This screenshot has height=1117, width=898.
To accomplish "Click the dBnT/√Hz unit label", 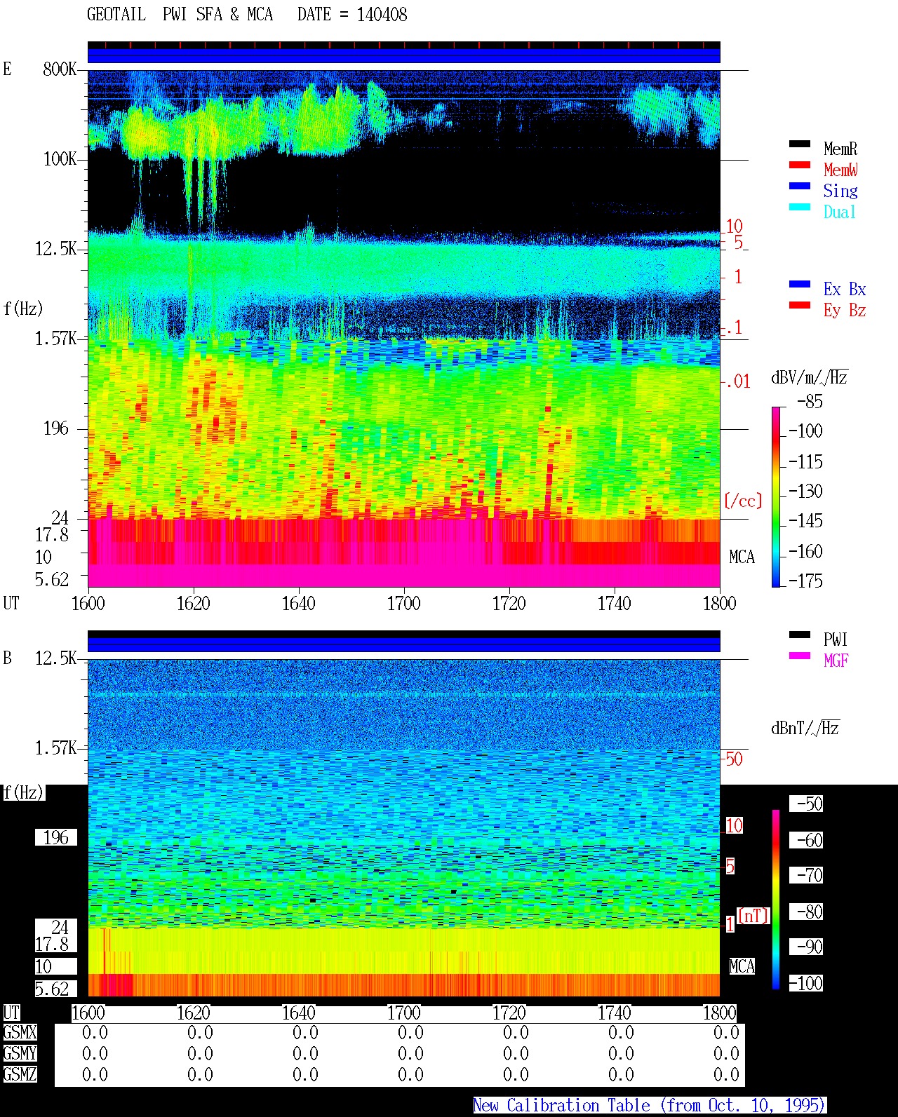I will (x=805, y=728).
